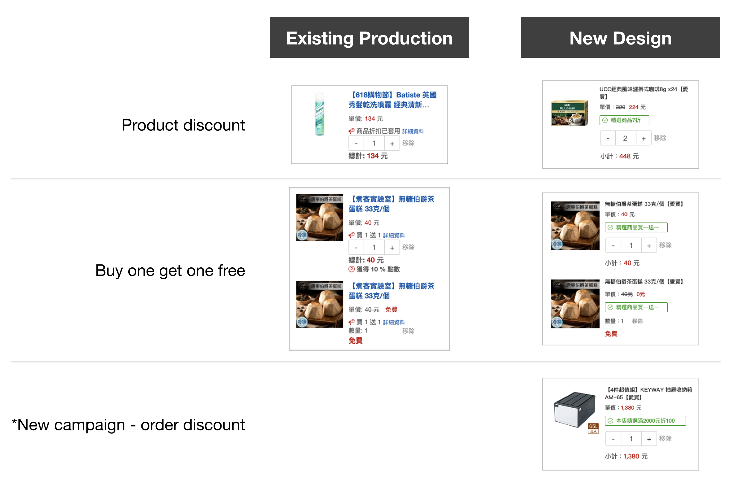Click the 精選商品7折 green promotion tag

(x=624, y=120)
